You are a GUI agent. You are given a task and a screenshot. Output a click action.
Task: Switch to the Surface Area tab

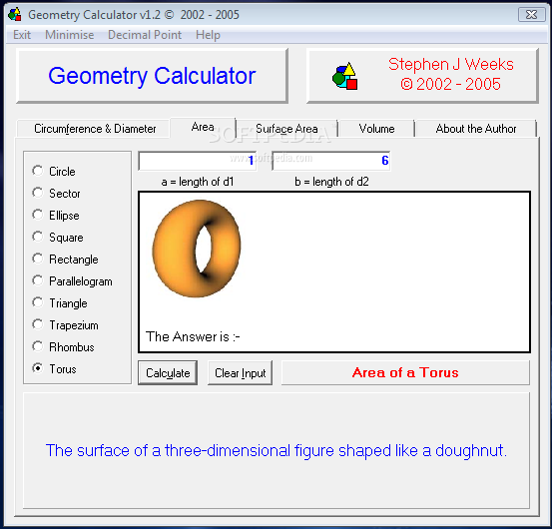[x=286, y=129]
